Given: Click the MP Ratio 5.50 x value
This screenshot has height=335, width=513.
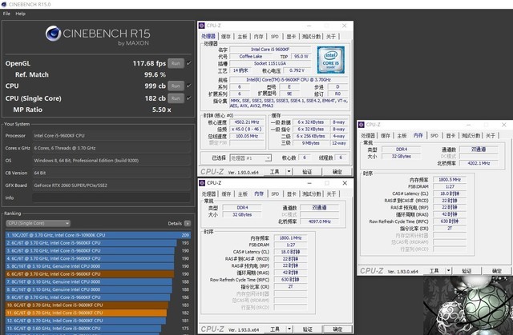Looking at the screenshot, I should (x=162, y=110).
